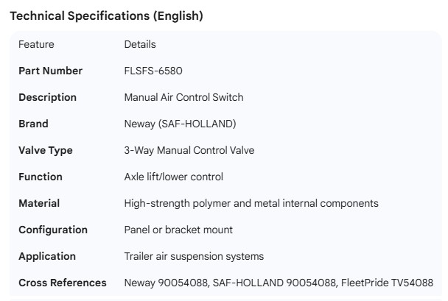Click the Neway (SAF-HOLLAND) brand value
The image size is (448, 301).
180,124
